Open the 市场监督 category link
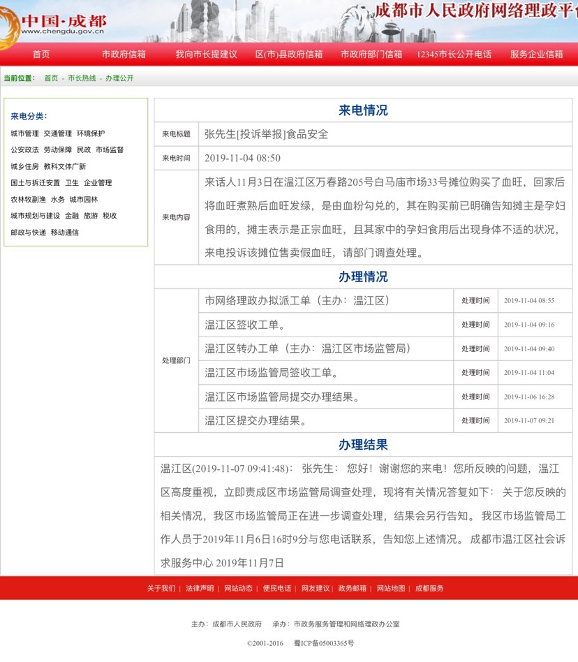This screenshot has width=578, height=662. click(x=110, y=149)
